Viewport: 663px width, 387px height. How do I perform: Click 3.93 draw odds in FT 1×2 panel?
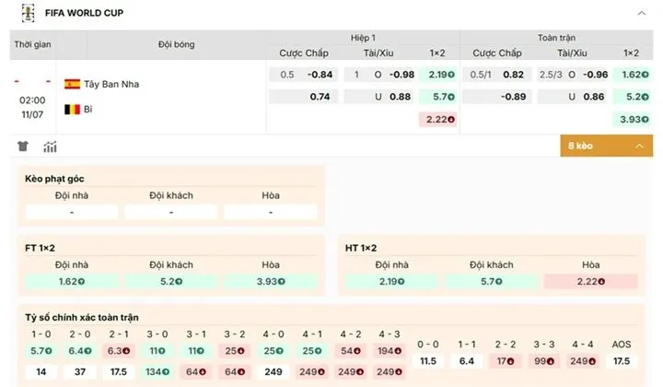pos(271,281)
